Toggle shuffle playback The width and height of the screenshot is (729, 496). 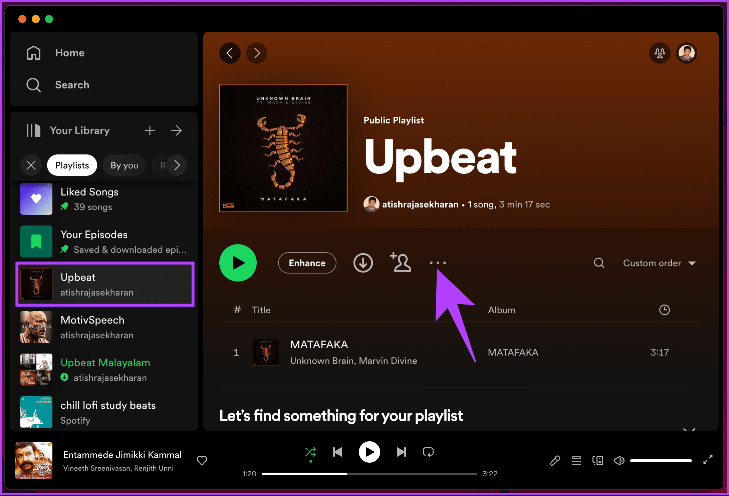(311, 452)
